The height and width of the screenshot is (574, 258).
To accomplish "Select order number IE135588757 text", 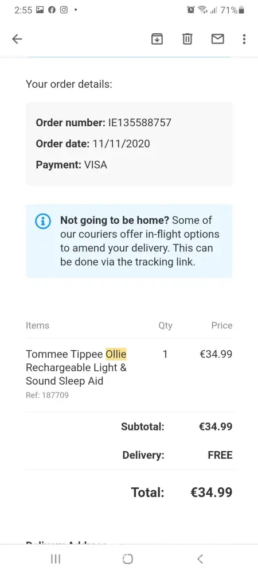I will (139, 122).
